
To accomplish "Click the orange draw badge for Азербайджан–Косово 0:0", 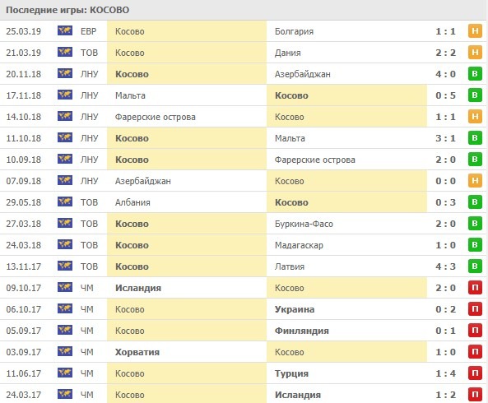I will 475,181.
